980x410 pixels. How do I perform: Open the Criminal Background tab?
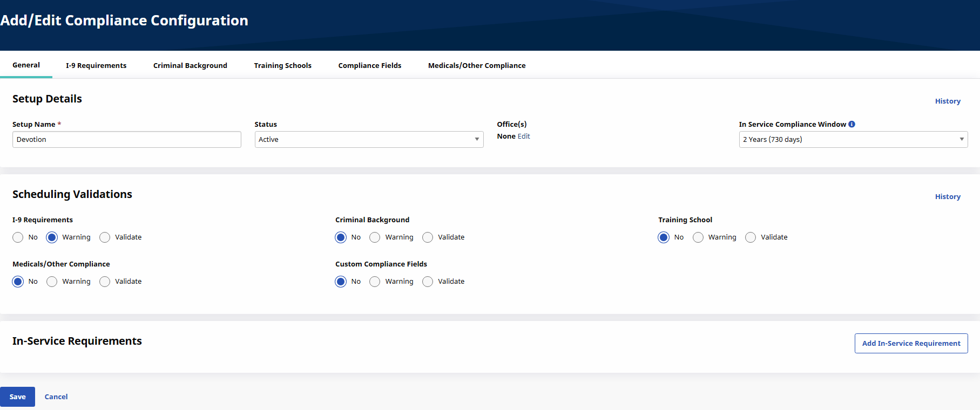coord(190,65)
